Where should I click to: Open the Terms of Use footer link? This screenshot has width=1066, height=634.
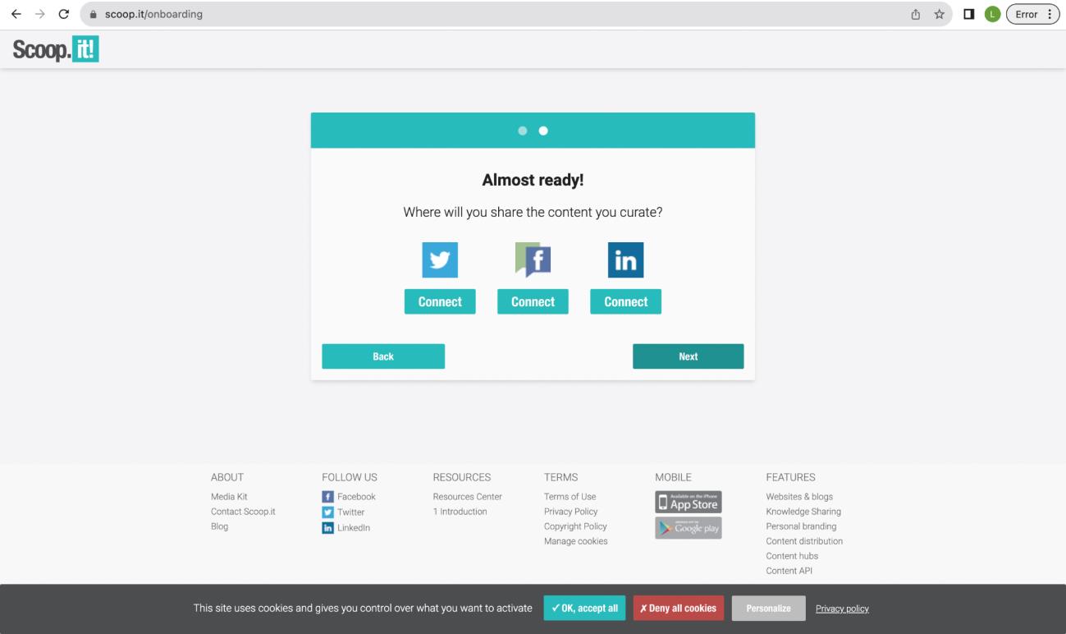570,497
